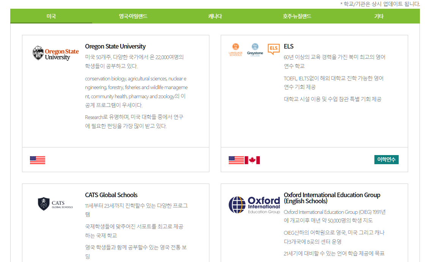Click the conservation biology program description text

[x=136, y=92]
